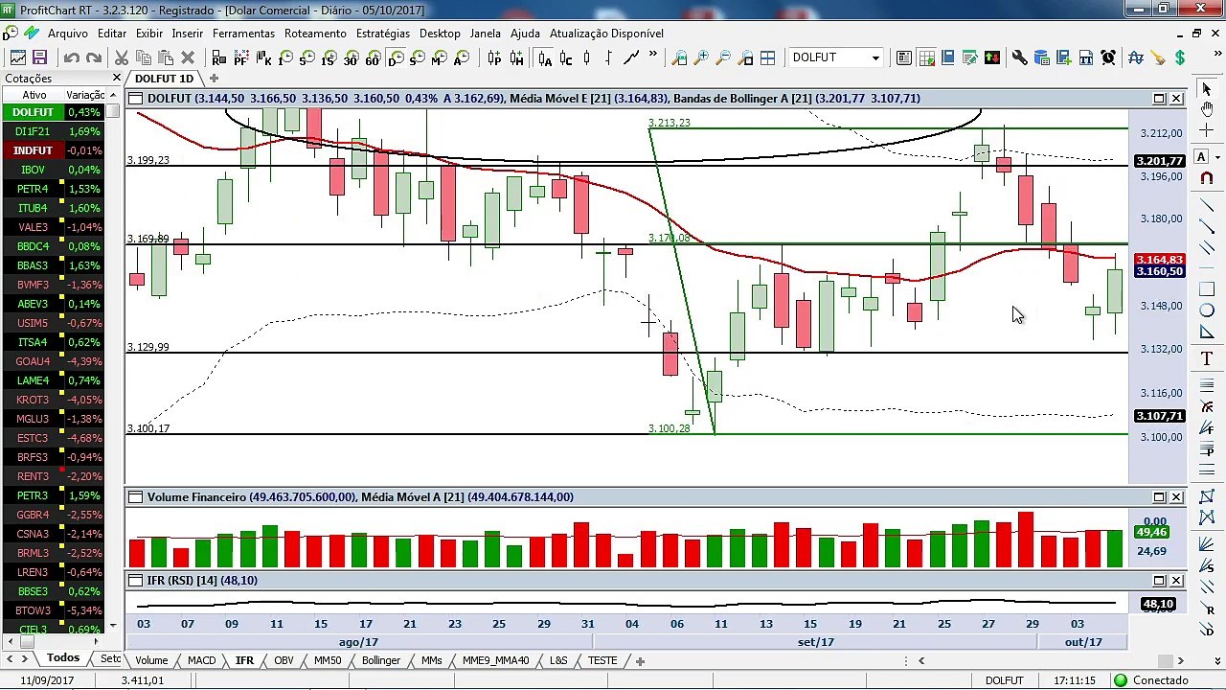Image resolution: width=1226 pixels, height=690 pixels.
Task: Open the wrench settings tool
Action: [1020, 57]
